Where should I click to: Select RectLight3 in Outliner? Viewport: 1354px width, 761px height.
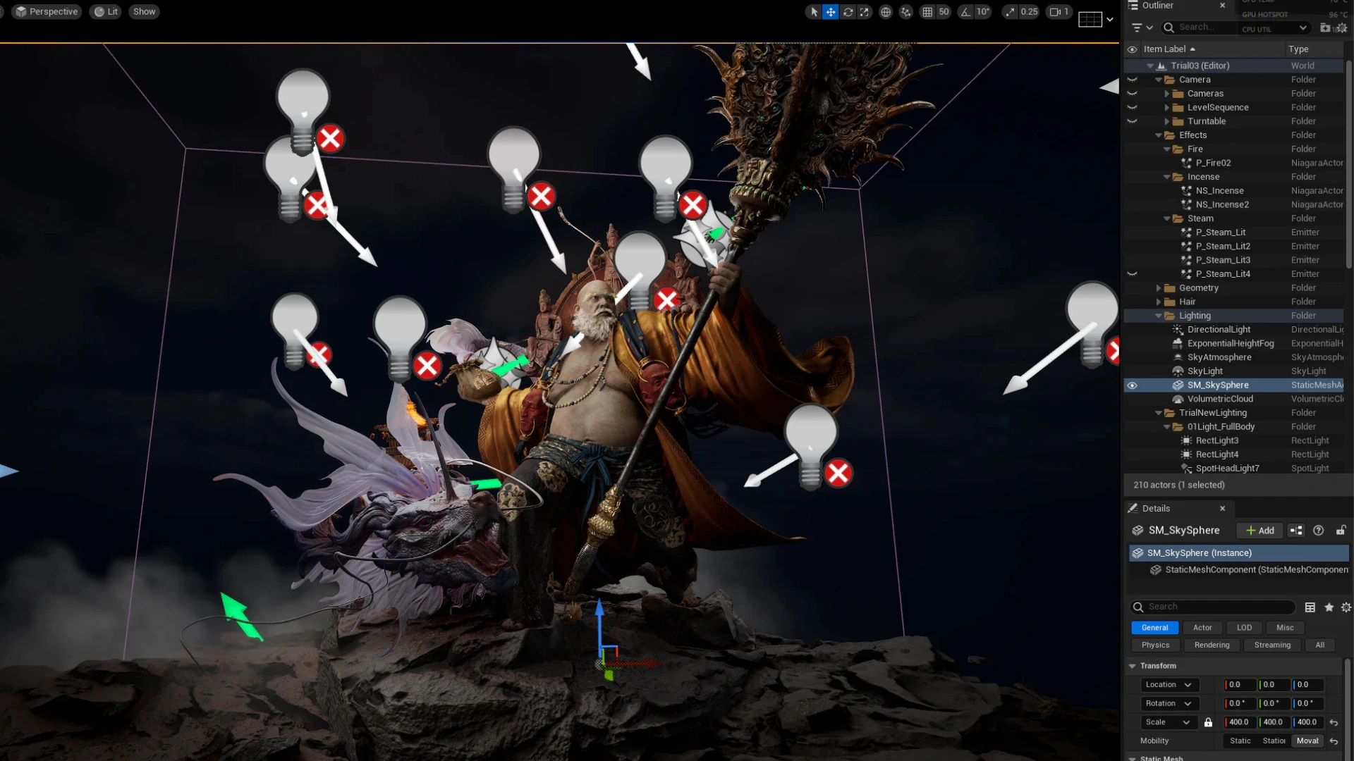point(1233,440)
